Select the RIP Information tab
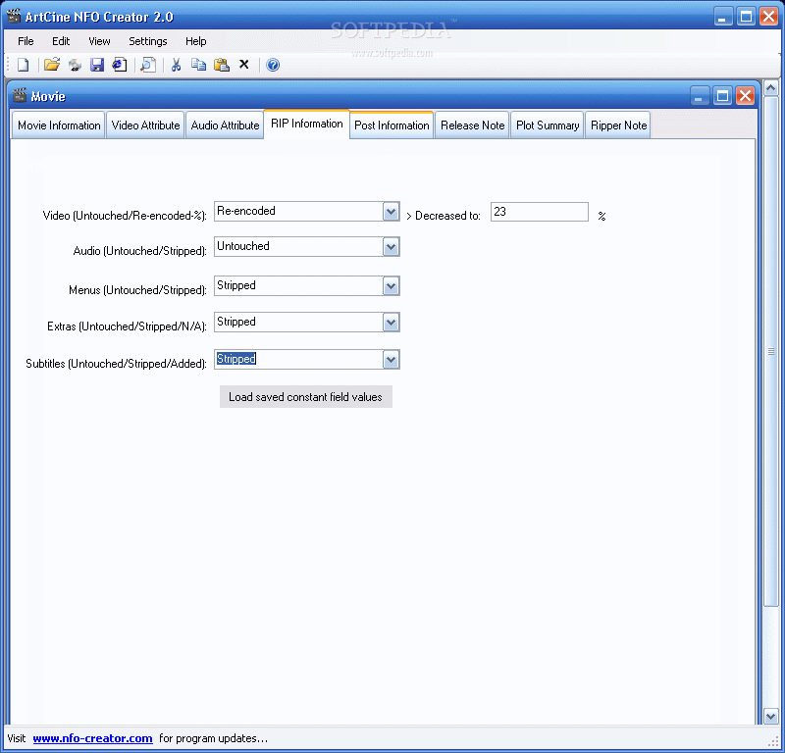Image resolution: width=785 pixels, height=753 pixels. [306, 124]
